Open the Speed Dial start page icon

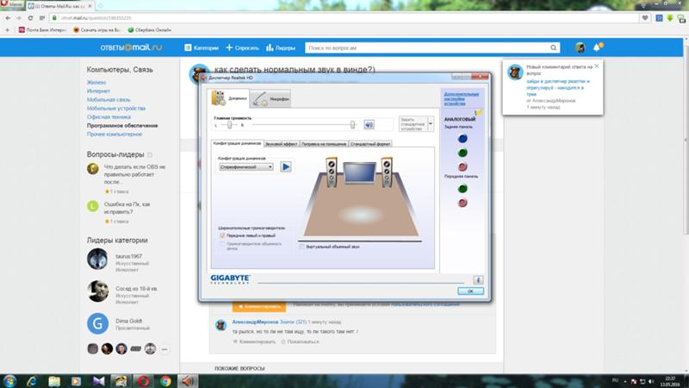tap(41, 18)
